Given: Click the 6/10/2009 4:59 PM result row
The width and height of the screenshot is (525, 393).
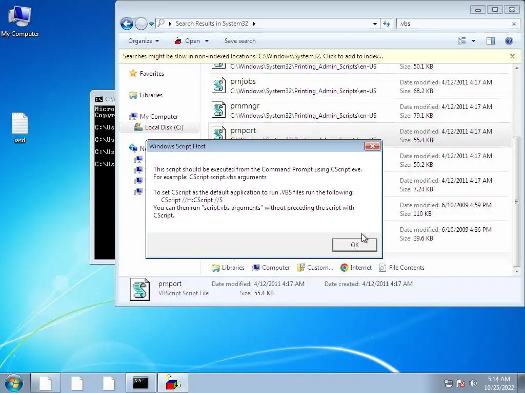Looking at the screenshot, I should tap(446, 209).
